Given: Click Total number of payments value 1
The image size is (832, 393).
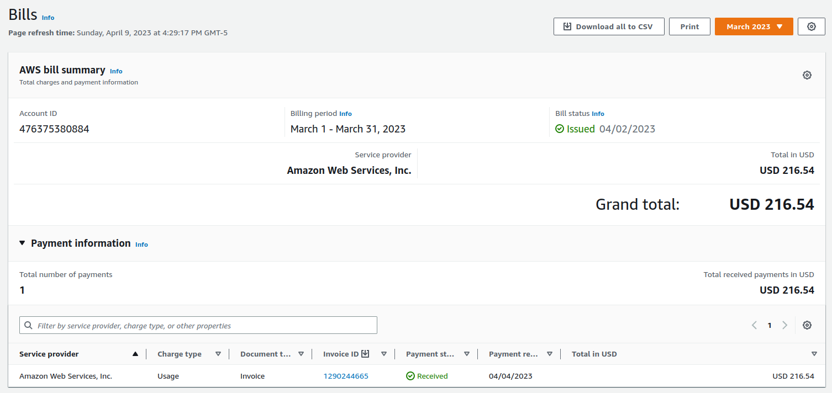Looking at the screenshot, I should pyautogui.click(x=22, y=290).
